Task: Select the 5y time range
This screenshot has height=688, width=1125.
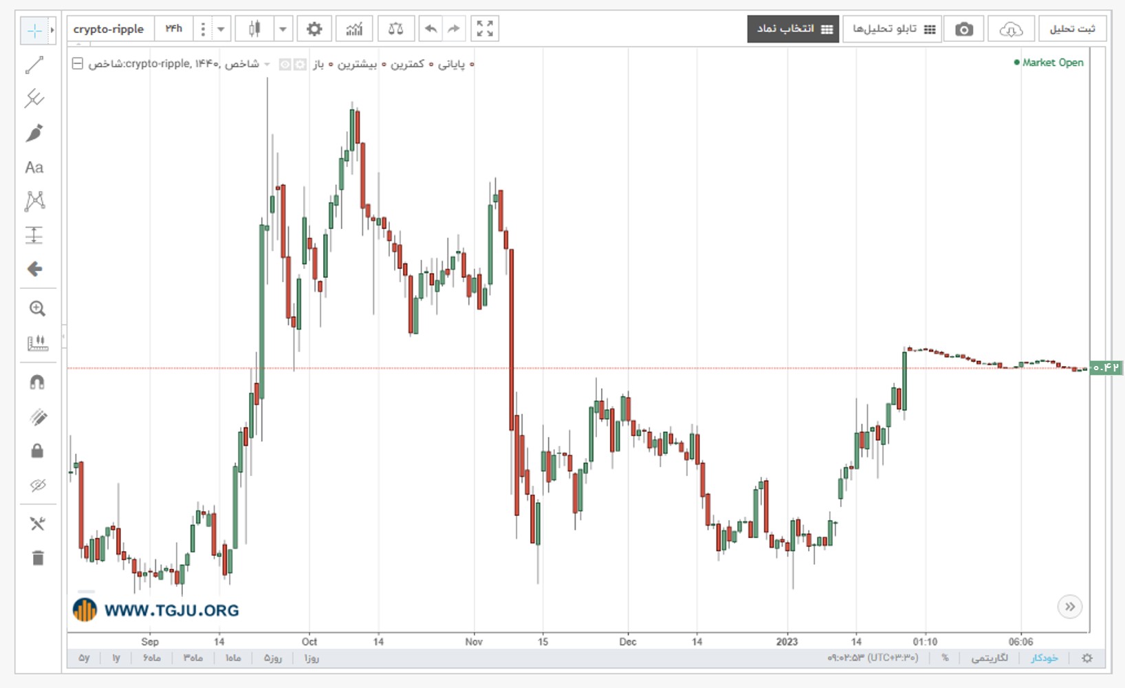Action: 84,658
